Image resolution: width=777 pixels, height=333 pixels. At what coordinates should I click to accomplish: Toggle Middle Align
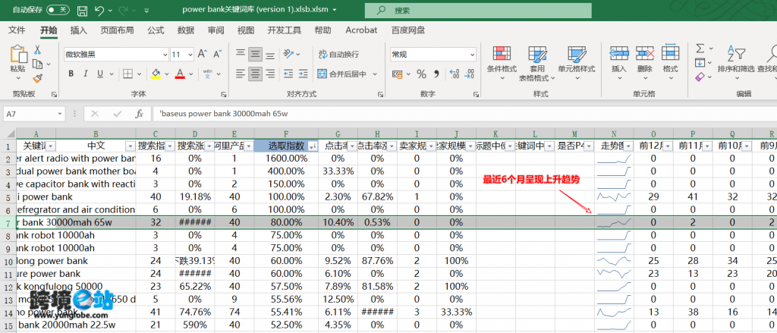pos(255,54)
